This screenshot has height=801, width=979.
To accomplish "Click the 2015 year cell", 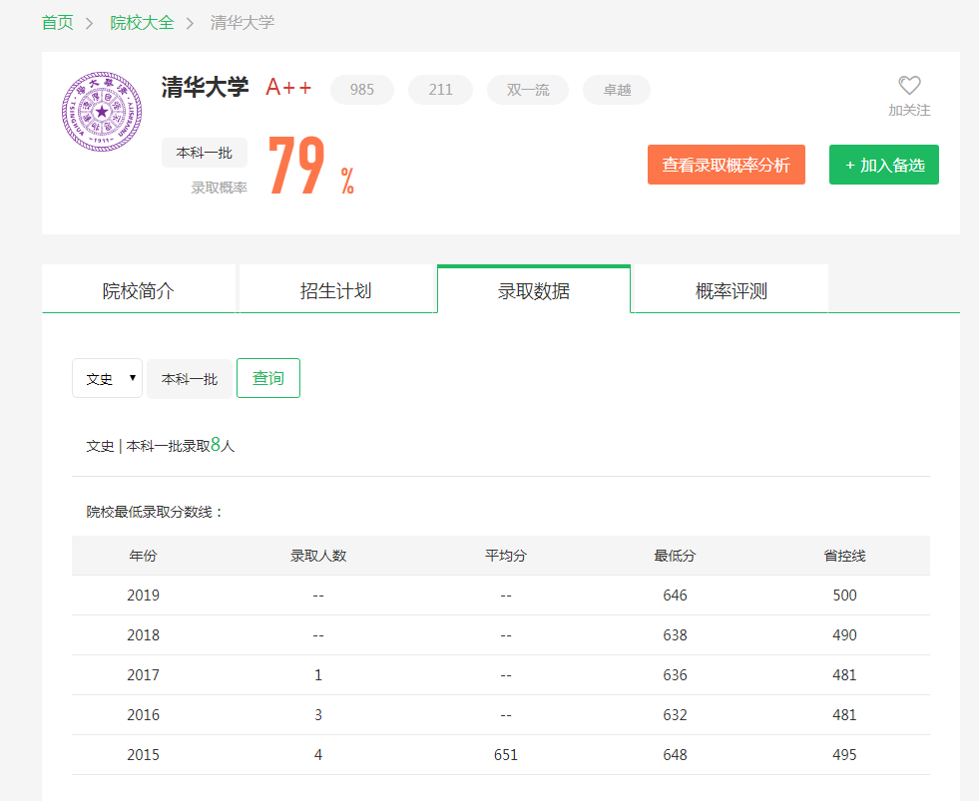I will pos(143,755).
